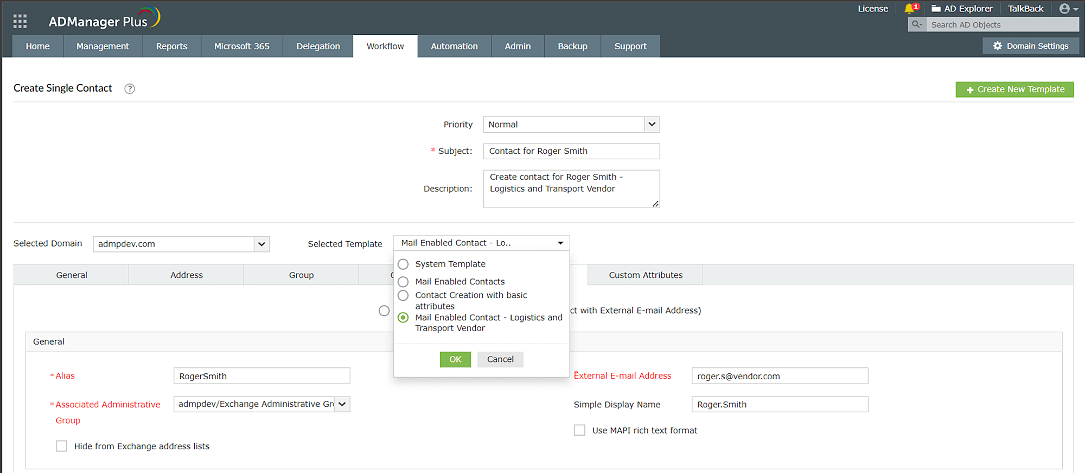The width and height of the screenshot is (1085, 473).
Task: Select Mail Enabled Contact - Logistics and Transport Vendor
Action: coord(403,318)
